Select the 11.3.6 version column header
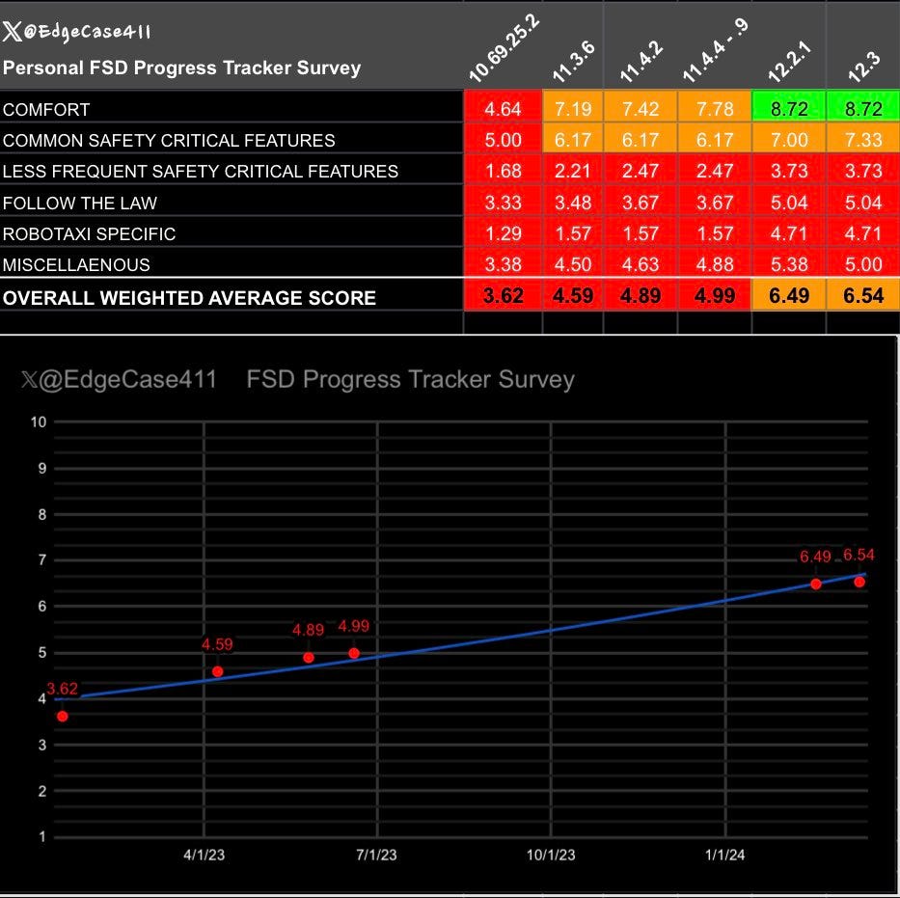This screenshot has width=900, height=898. 573,62
